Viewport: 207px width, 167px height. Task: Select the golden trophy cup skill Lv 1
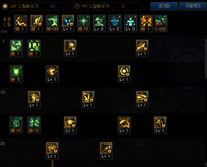(52, 74)
